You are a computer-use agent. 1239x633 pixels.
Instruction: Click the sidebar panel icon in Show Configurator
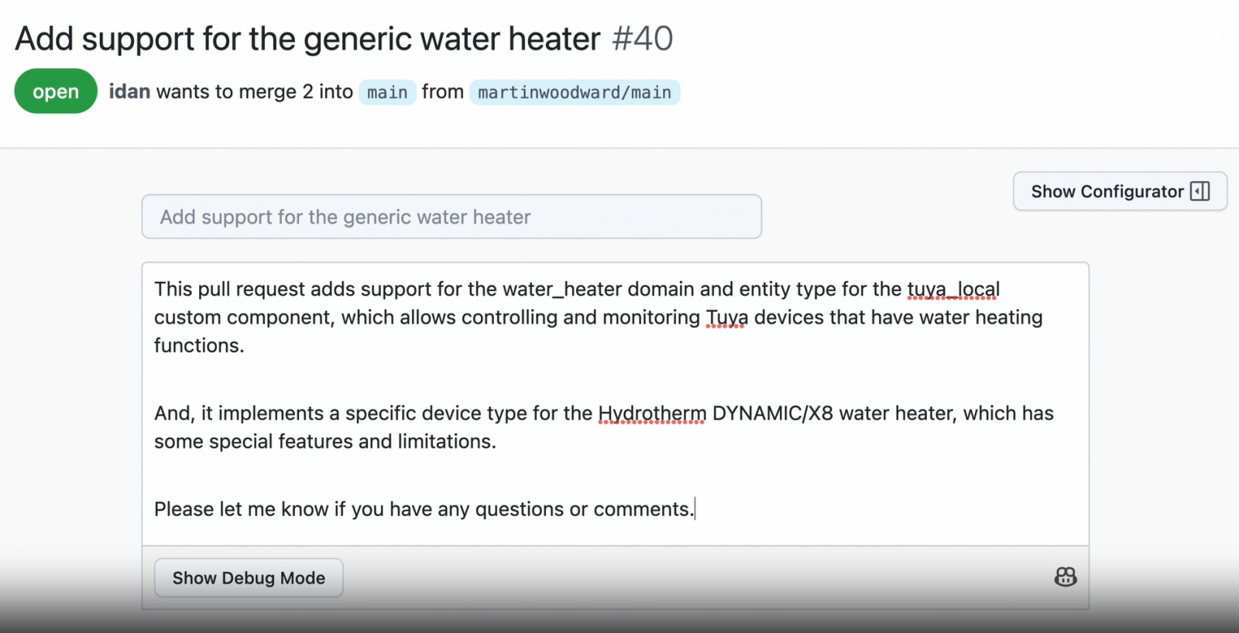coord(1200,191)
